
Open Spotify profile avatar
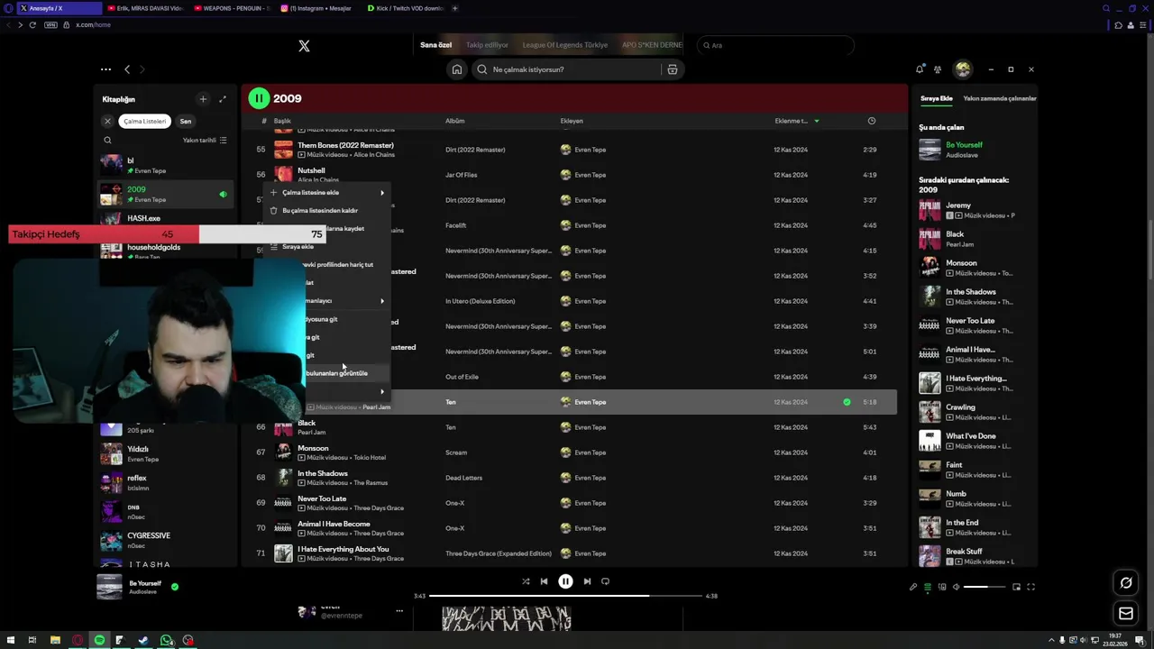[x=963, y=69]
